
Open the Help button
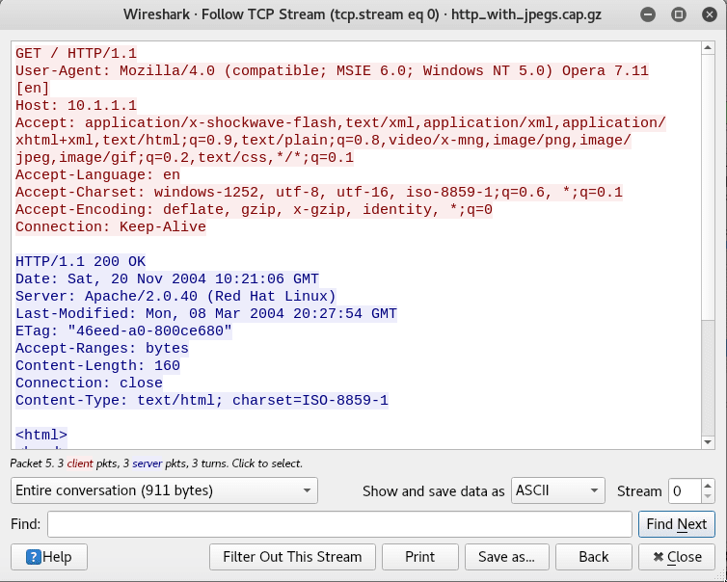tap(49, 557)
